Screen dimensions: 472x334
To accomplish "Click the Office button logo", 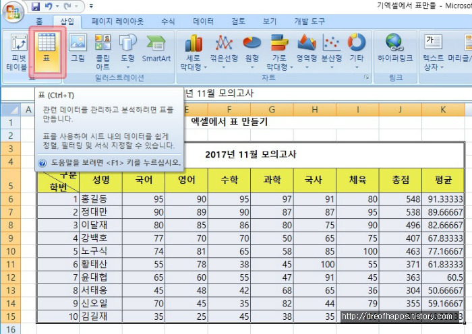I will [x=13, y=12].
